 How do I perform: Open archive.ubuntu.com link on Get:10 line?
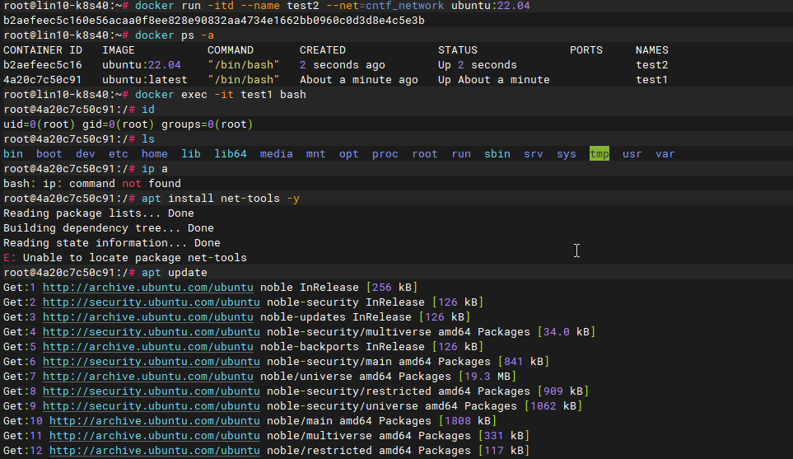155,421
